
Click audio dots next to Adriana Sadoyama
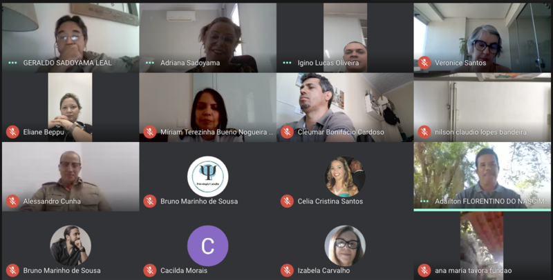150,63
